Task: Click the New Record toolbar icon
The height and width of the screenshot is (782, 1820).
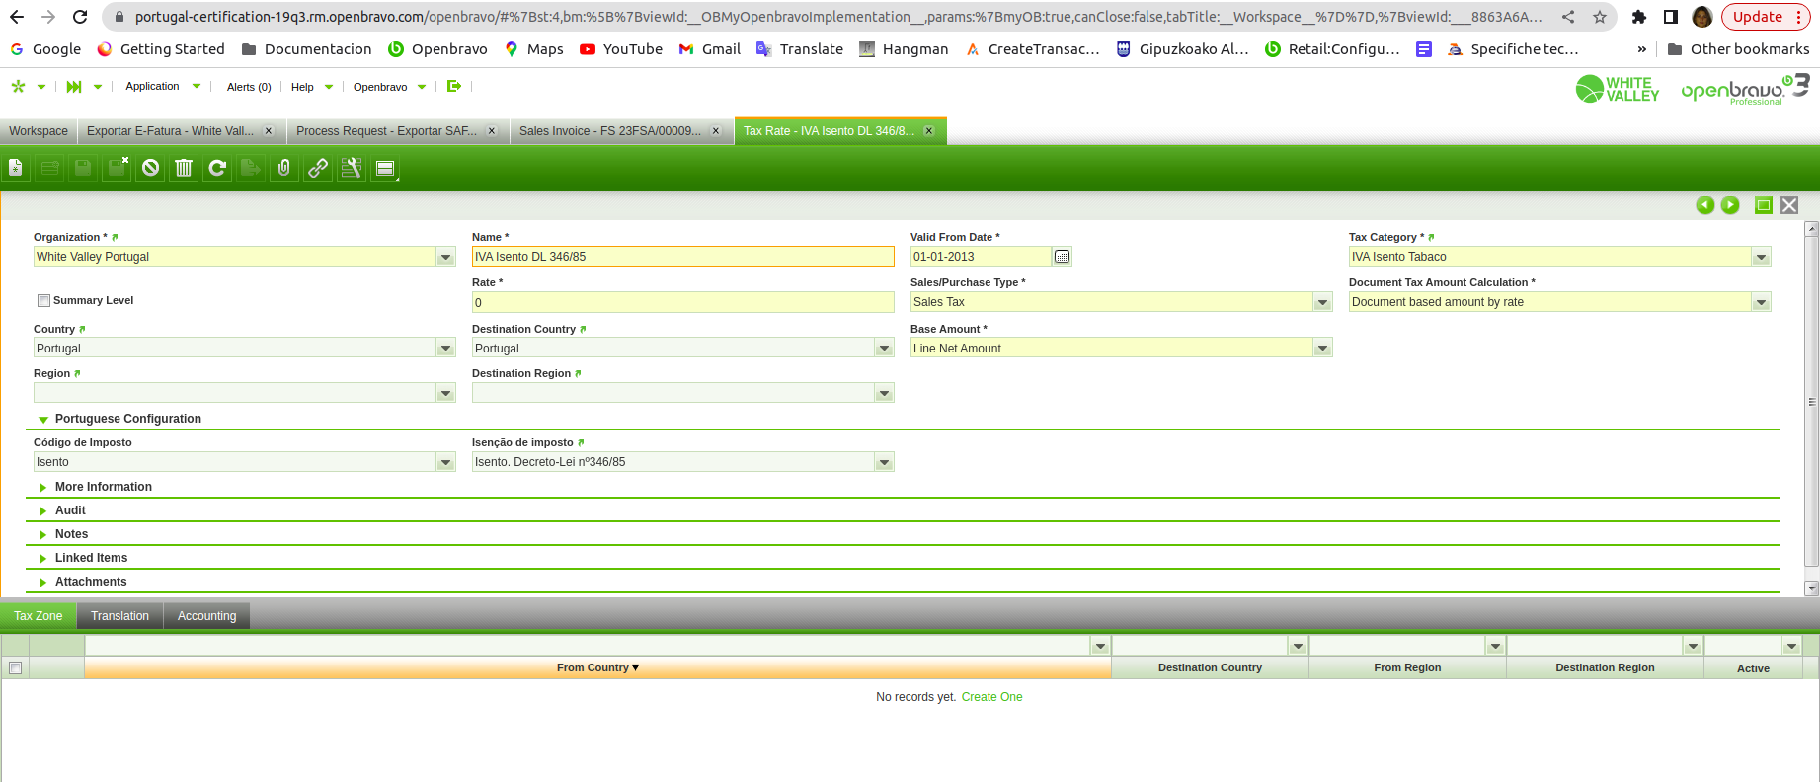Action: coord(17,169)
